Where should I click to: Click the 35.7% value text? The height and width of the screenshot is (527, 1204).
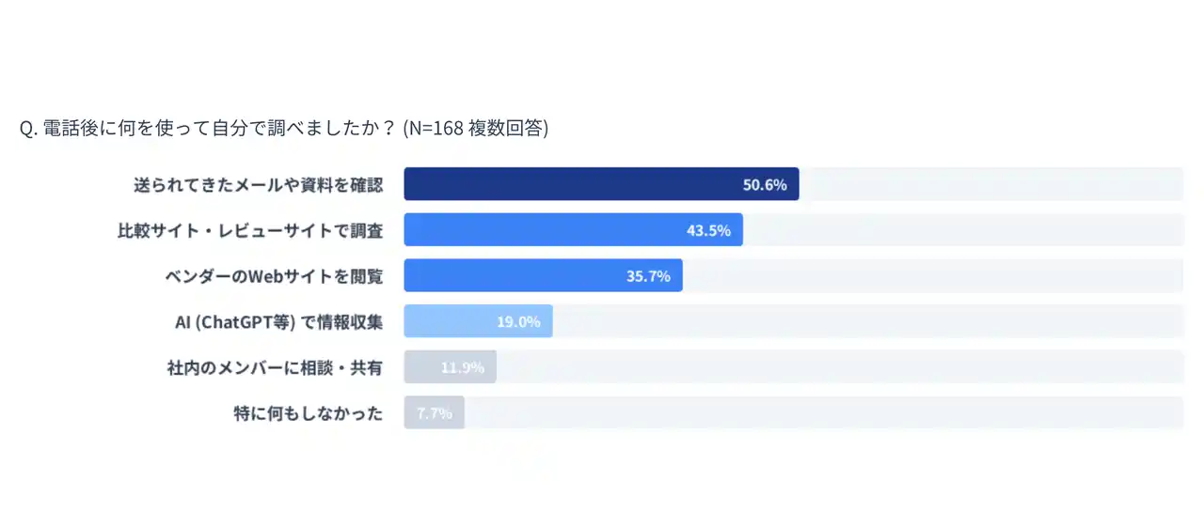[648, 276]
